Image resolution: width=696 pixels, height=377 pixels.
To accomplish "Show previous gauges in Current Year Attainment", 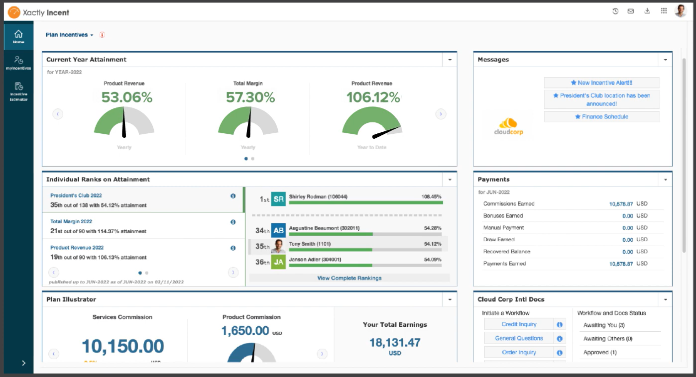I will point(58,114).
